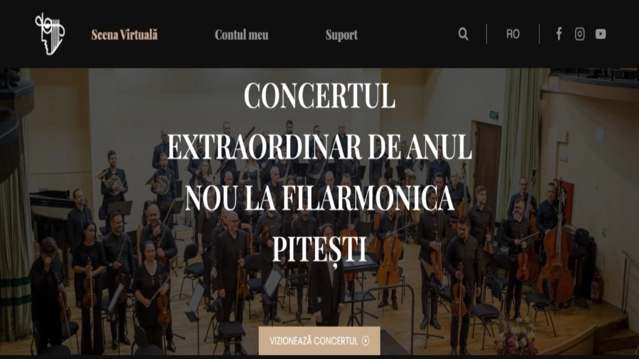Select the small carousel dot indicator on hero
This screenshot has width=639, height=359.
[319, 300]
